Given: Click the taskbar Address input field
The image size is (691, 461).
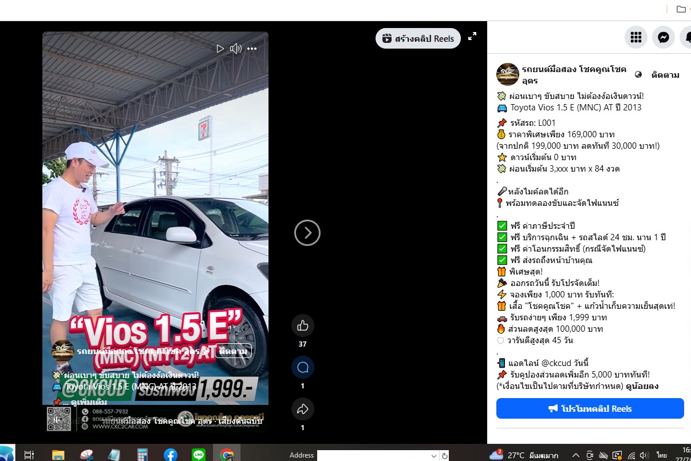Looking at the screenshot, I should click(x=373, y=456).
